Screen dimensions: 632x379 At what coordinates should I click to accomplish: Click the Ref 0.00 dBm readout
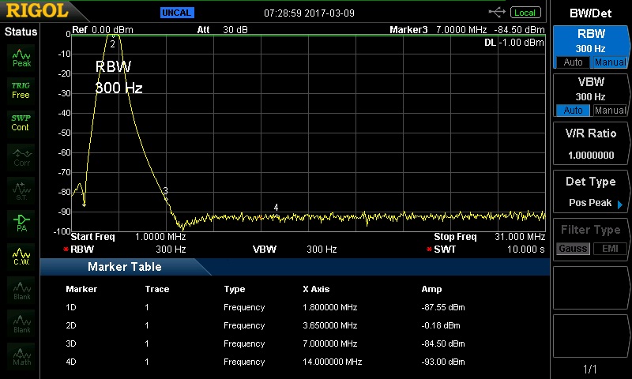(x=103, y=30)
